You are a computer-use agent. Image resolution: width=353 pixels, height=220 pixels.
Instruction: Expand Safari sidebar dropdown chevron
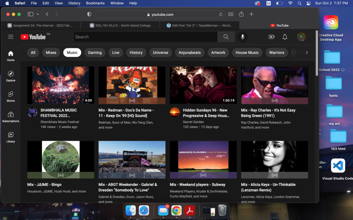[x=38, y=14]
